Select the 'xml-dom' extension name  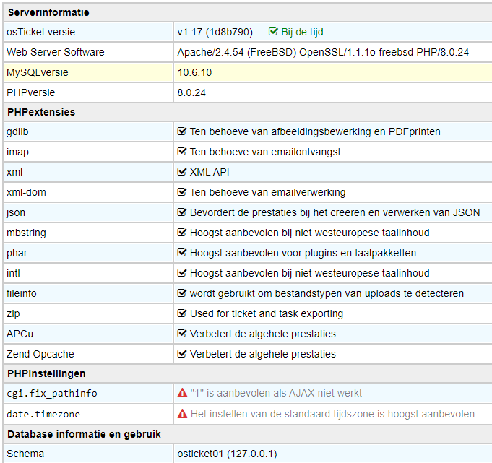coord(26,192)
